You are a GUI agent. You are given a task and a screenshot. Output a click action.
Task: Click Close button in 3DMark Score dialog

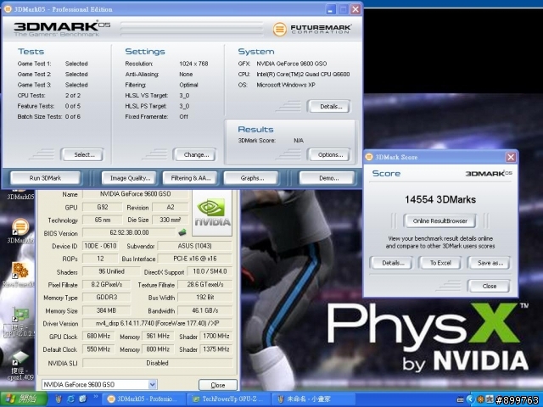click(490, 286)
